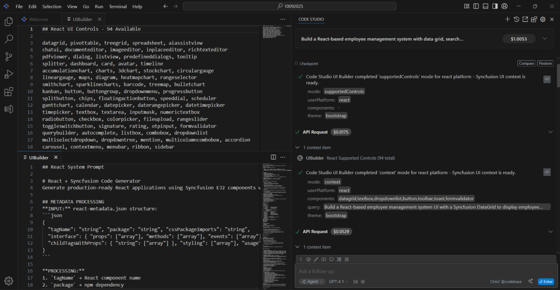Open Code Studio settings gear
The image size is (560, 290).
point(543,19)
